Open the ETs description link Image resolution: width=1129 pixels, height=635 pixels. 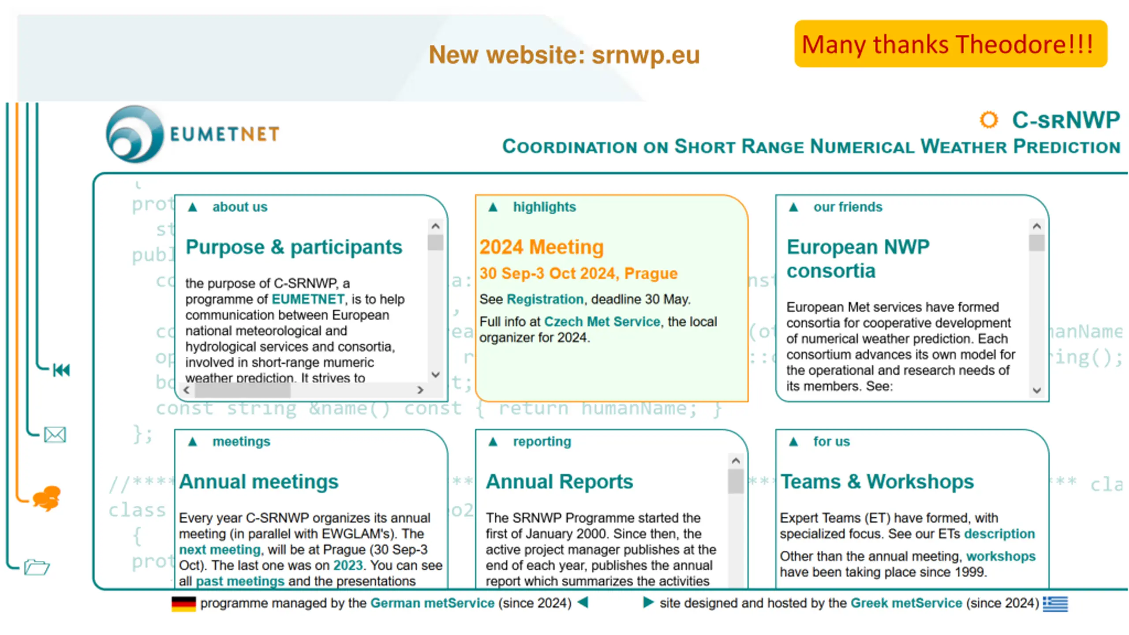click(x=999, y=534)
